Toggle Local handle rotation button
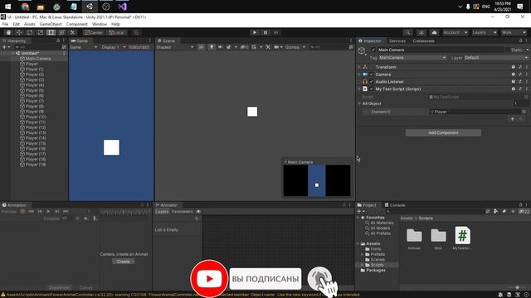Screen dimensions: 531x298 tap(117, 32)
